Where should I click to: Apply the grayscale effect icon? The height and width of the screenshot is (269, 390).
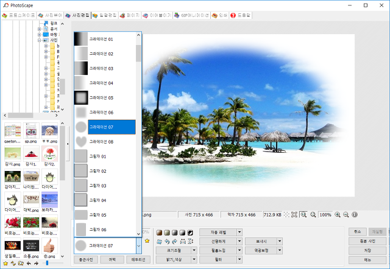(175, 232)
